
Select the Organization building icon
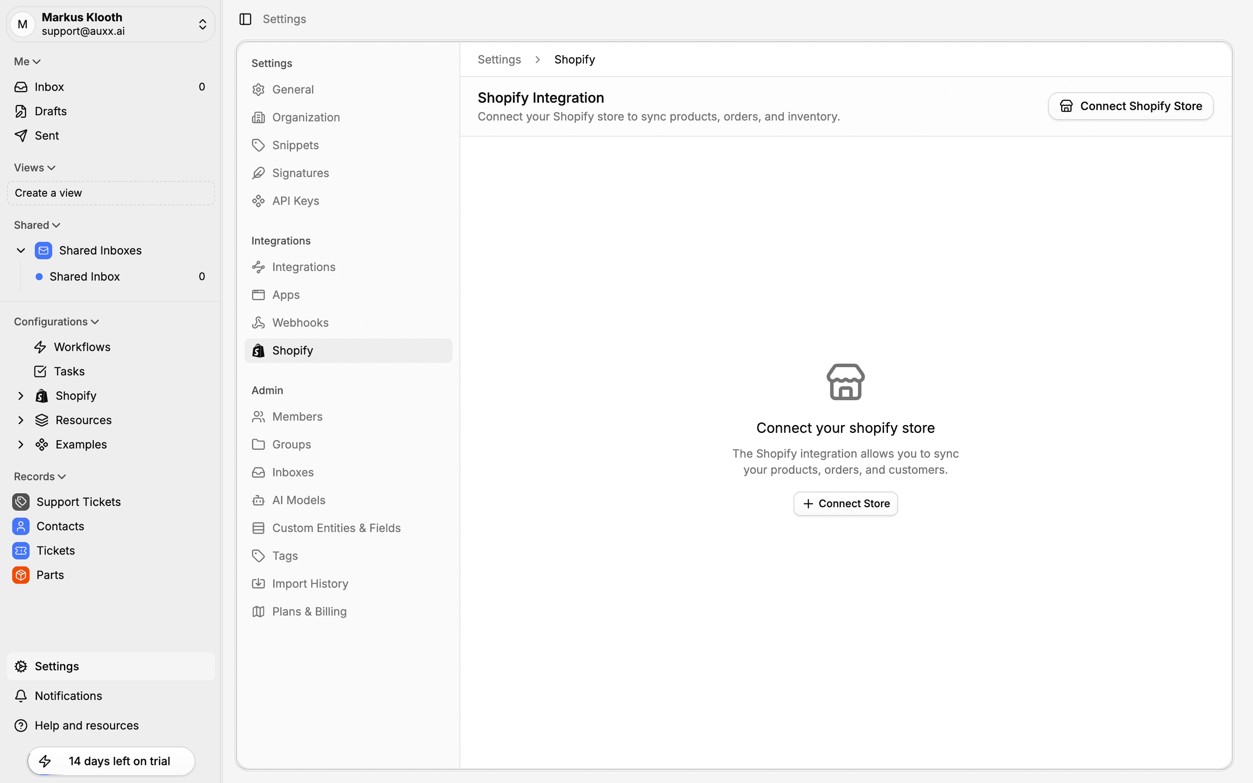click(x=258, y=117)
